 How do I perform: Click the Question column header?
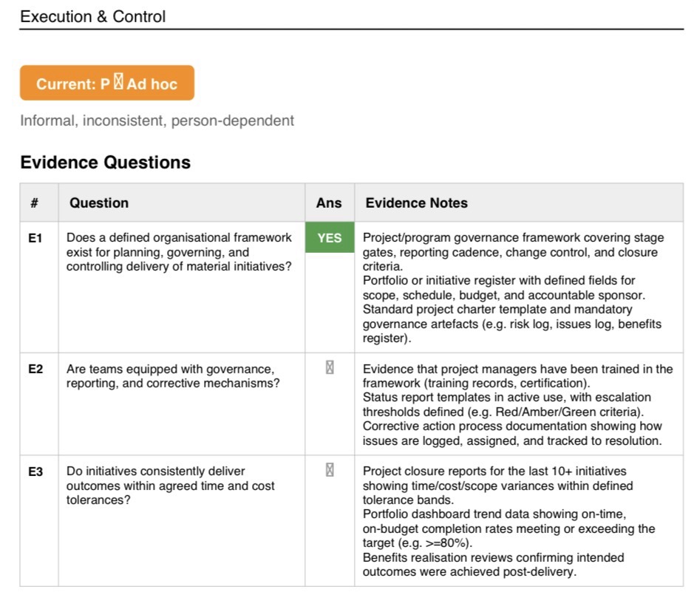(99, 203)
